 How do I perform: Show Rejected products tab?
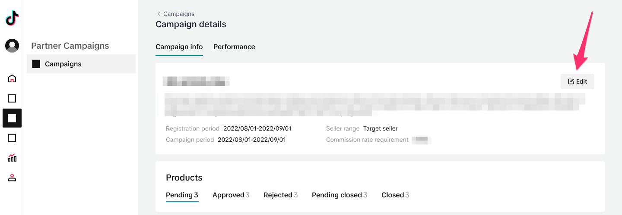[280, 195]
